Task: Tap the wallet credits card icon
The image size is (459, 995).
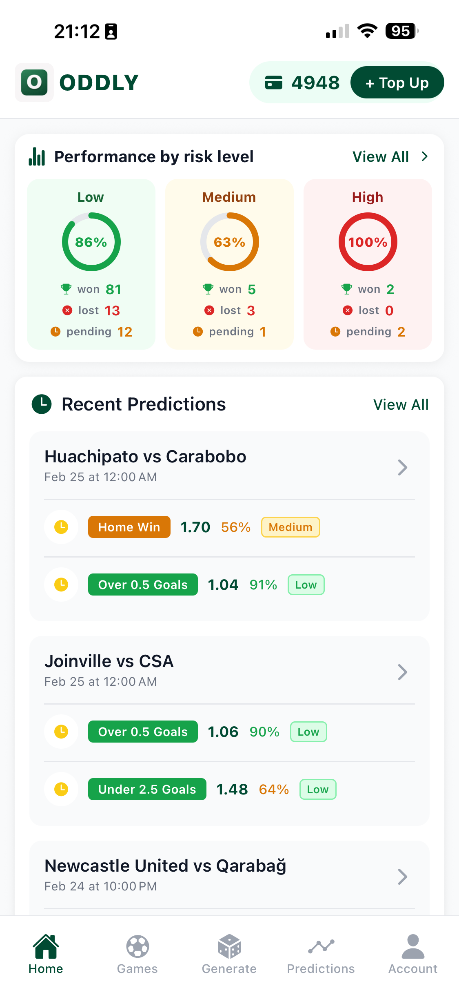Action: 273,83
